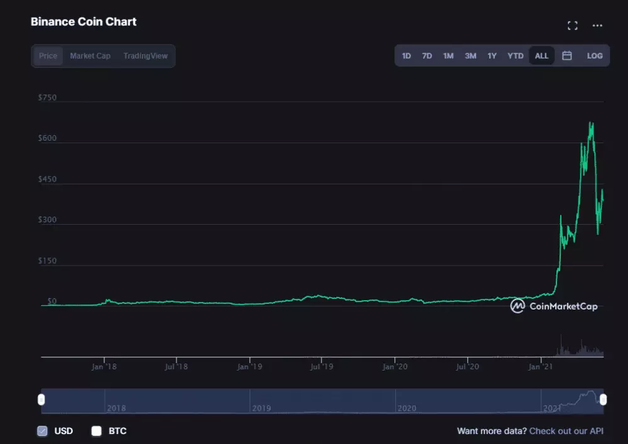
Task: Click the ALL time range button
Action: 541,55
